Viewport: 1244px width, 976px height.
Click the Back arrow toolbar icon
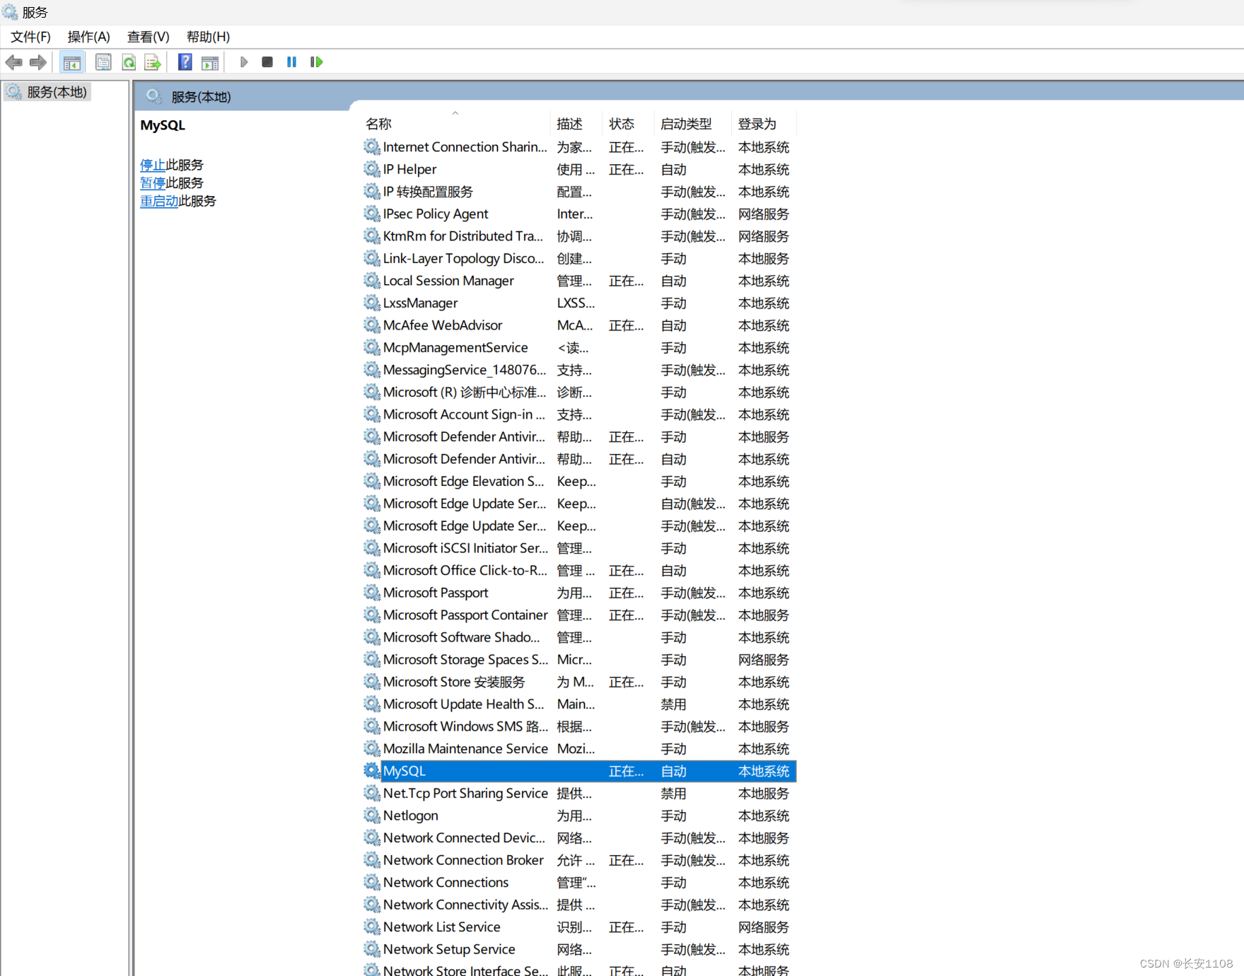click(13, 62)
